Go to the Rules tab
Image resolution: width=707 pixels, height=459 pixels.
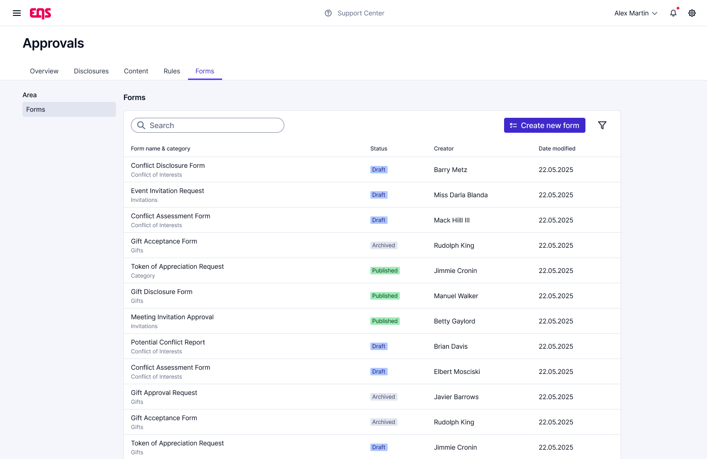pos(172,71)
